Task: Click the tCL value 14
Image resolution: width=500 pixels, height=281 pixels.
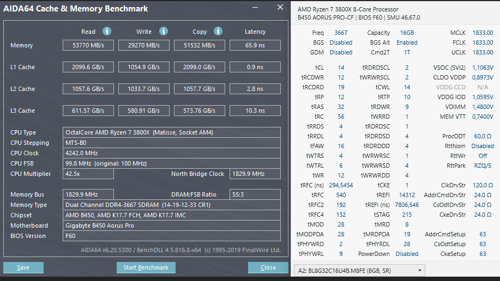Action: pyautogui.click(x=341, y=68)
